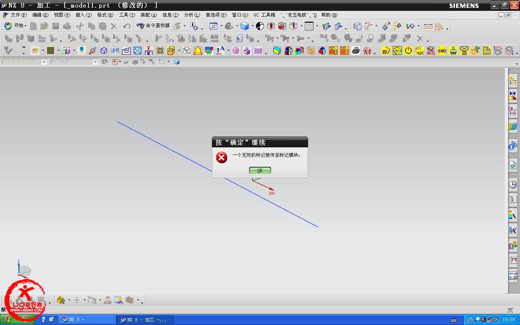Click OK in the error dialog

[x=260, y=170]
